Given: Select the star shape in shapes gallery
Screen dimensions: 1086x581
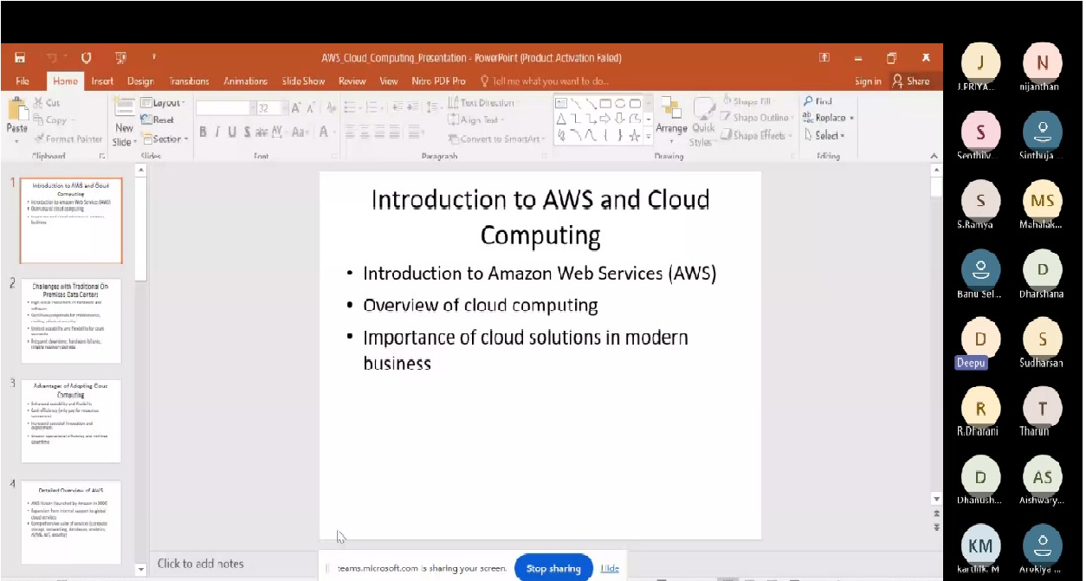Looking at the screenshot, I should (635, 135).
